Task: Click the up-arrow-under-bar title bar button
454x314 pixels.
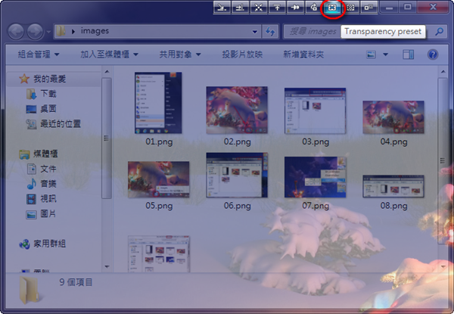Action: pos(277,8)
